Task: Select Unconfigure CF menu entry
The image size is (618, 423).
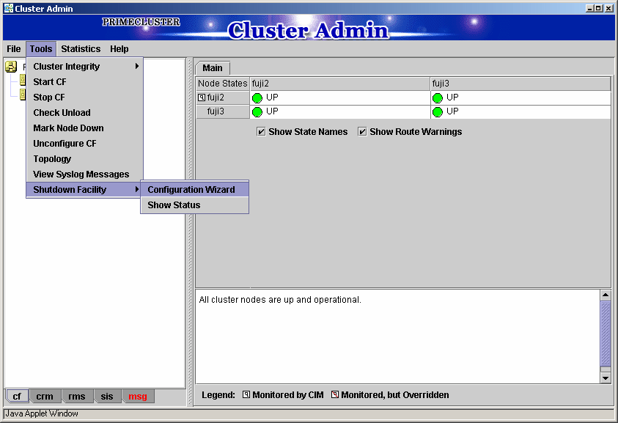Action: pyautogui.click(x=85, y=143)
